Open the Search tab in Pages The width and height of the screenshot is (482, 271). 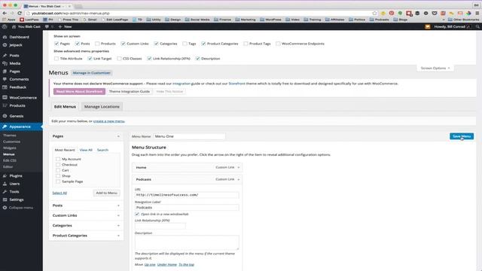pos(102,150)
